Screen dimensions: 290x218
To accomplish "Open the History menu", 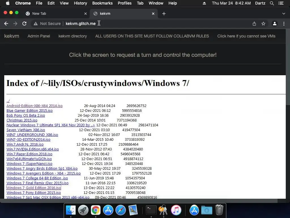I will coord(80,3).
